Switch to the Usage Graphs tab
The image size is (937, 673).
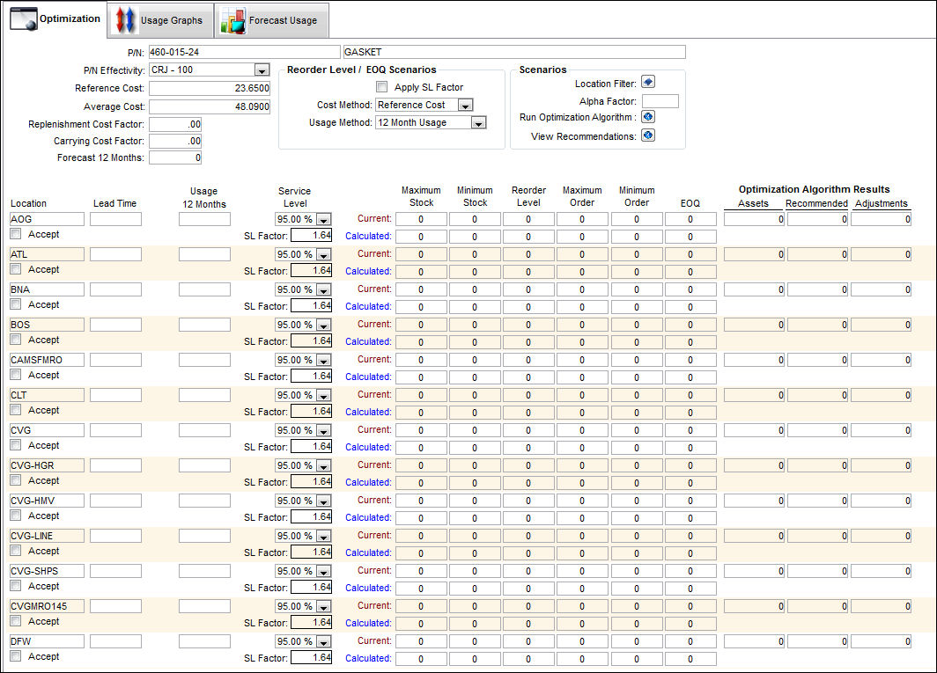click(160, 20)
